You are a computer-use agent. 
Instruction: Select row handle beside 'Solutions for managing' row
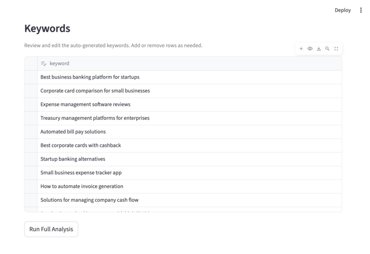pos(31,200)
